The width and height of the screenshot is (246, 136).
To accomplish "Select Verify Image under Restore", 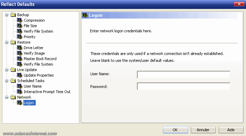I will [x=34, y=53].
